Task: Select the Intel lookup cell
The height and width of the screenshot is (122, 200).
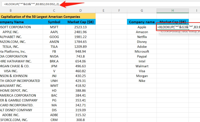Action: tap(142, 61)
